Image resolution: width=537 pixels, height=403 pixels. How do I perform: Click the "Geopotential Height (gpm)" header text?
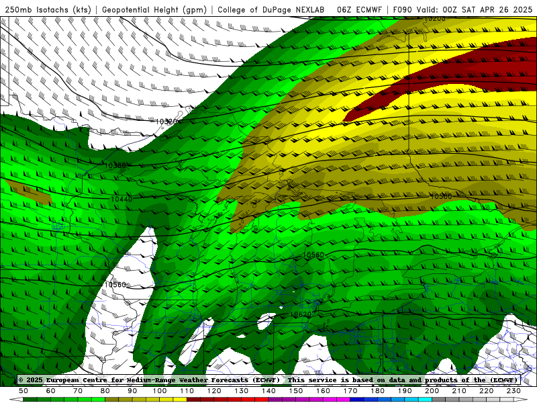click(x=154, y=9)
